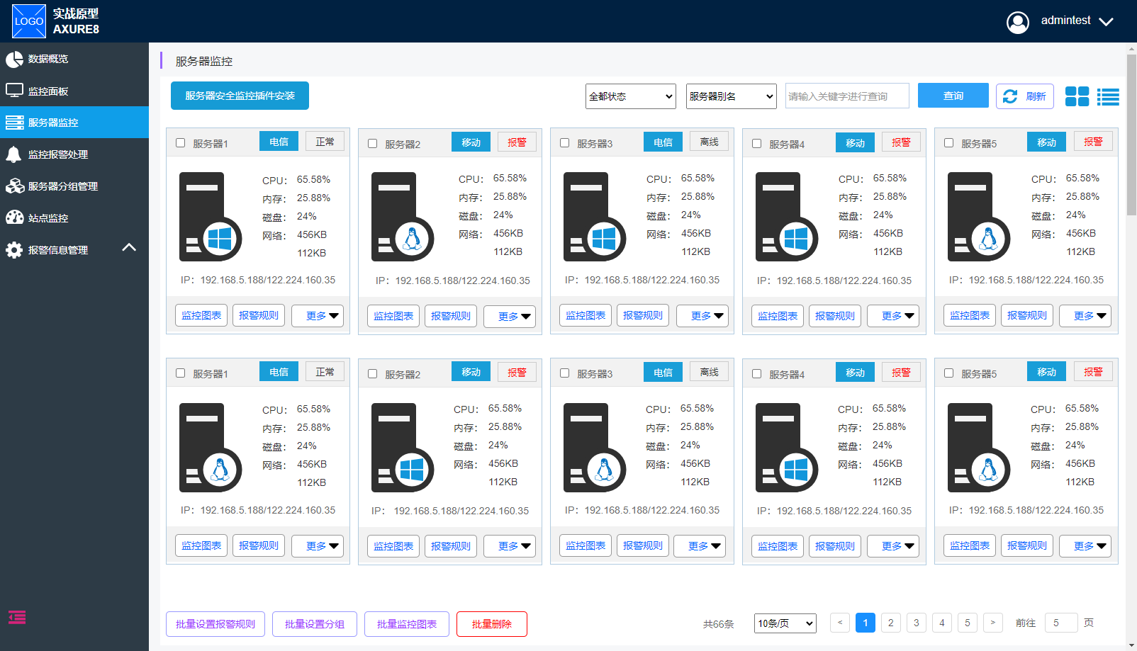
Task: Check the first-row 服务器3 checkbox
Action: click(565, 143)
